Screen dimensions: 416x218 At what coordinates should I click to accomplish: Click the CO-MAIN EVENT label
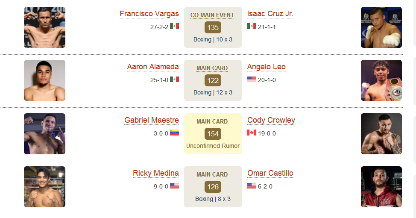click(212, 15)
